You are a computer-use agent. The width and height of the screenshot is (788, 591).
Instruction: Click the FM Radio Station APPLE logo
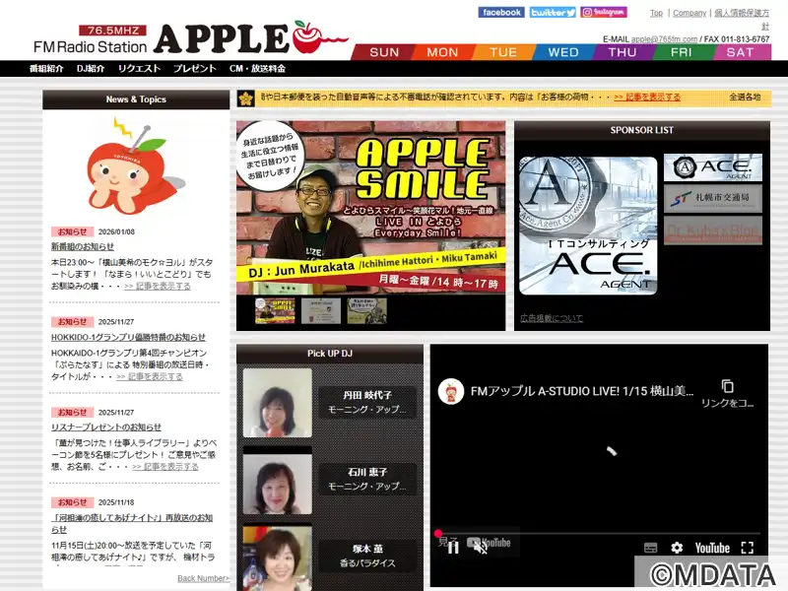click(191, 38)
